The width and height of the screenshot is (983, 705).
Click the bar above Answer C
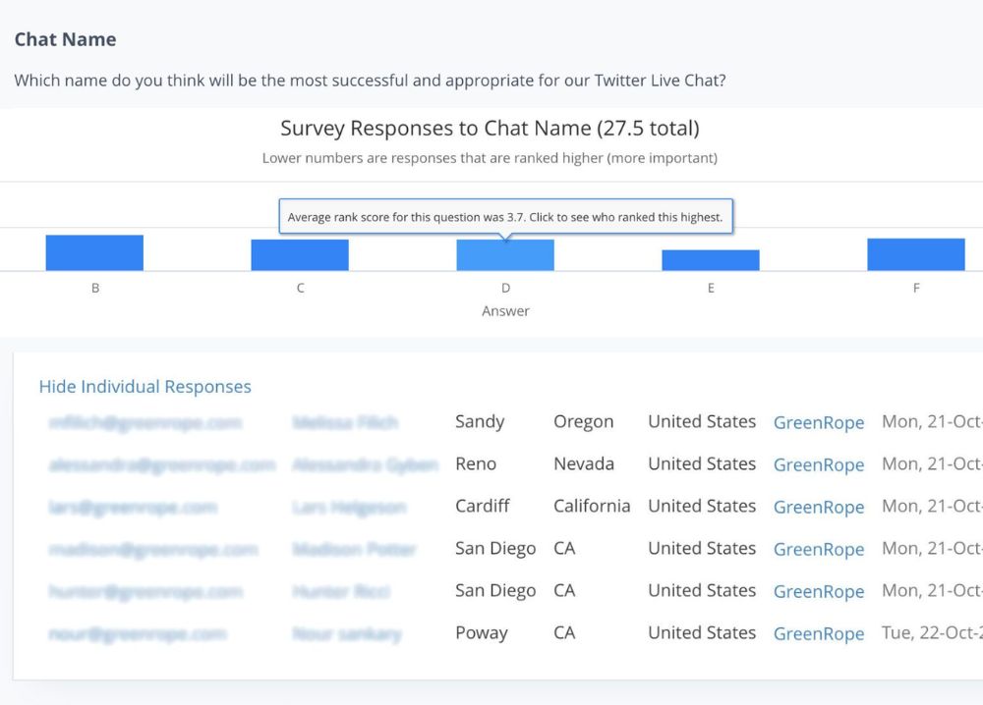(x=300, y=253)
